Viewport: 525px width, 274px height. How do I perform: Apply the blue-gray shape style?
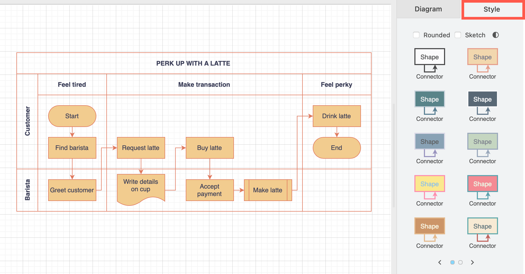pos(429,148)
